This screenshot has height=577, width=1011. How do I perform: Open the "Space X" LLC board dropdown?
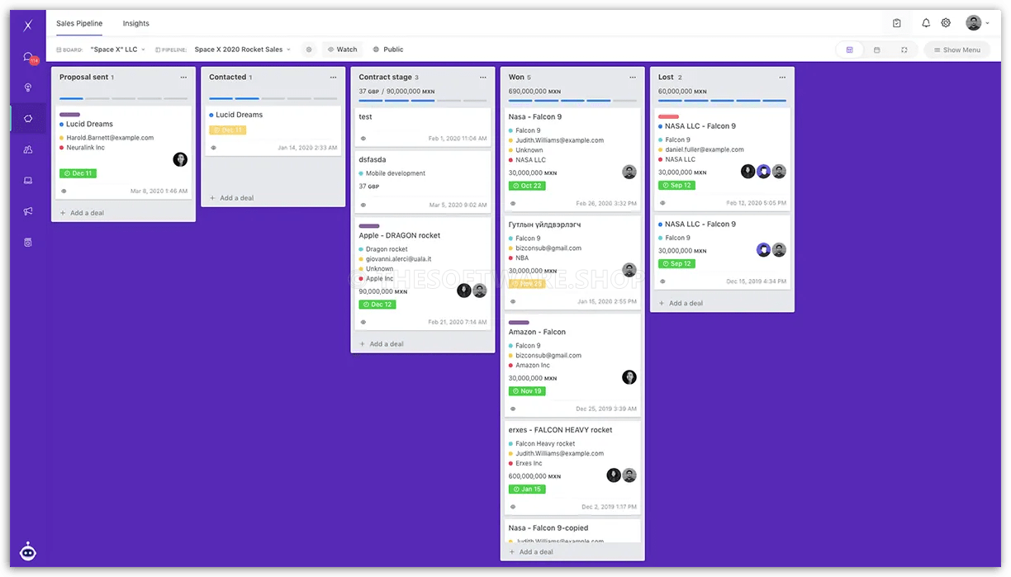pyautogui.click(x=117, y=50)
